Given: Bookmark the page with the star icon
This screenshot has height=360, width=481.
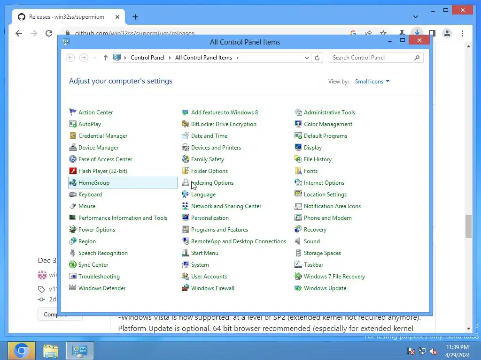Looking at the screenshot, I should 383,33.
